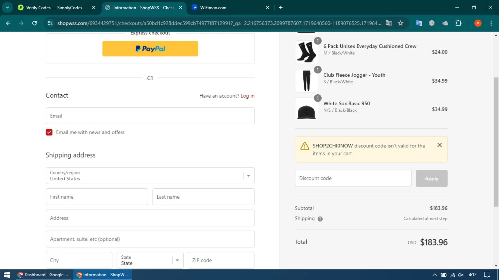Bookmark this page with the star icon
This screenshot has width=499, height=280.
[x=401, y=23]
